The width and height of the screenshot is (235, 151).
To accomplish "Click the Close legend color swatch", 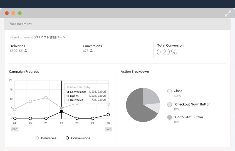I will (170, 91).
